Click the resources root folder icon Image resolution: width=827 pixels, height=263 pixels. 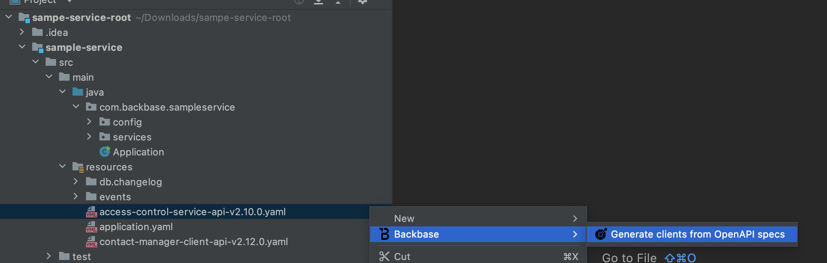point(78,167)
